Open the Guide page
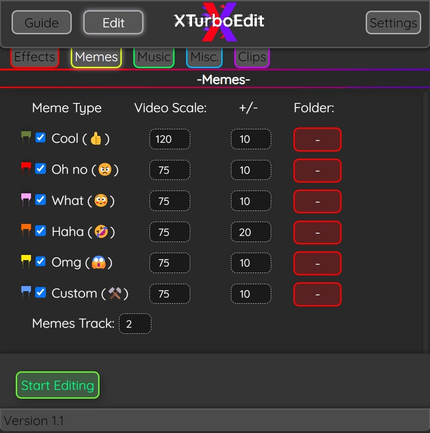The height and width of the screenshot is (433, 430). pyautogui.click(x=41, y=22)
